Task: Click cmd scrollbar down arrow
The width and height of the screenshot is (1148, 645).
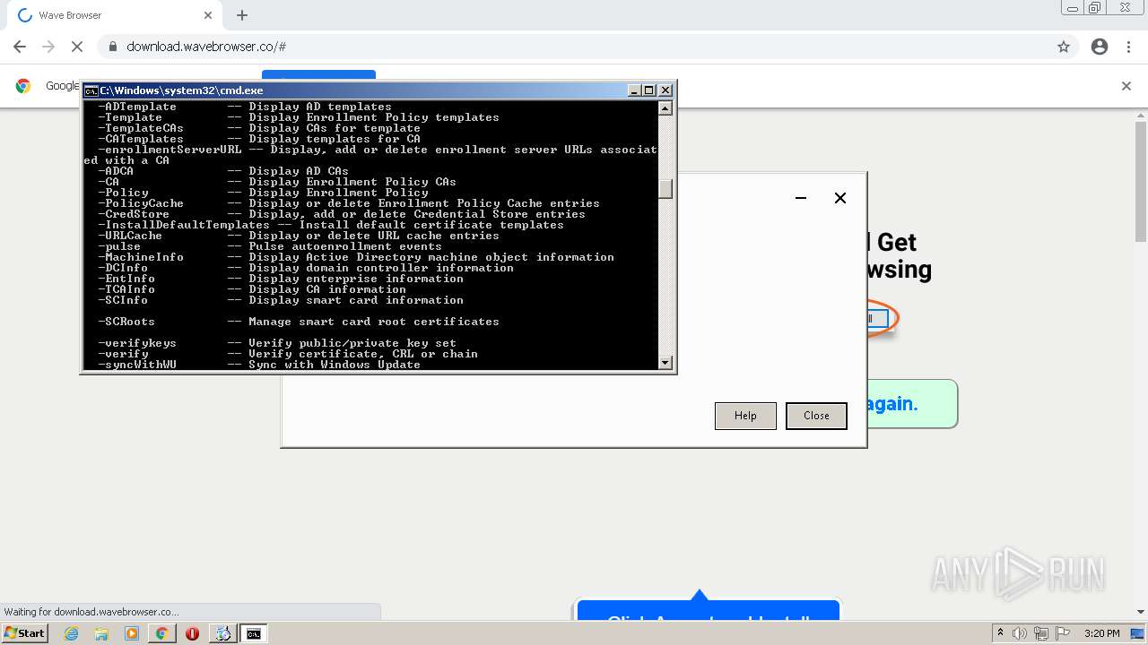Action: [665, 363]
